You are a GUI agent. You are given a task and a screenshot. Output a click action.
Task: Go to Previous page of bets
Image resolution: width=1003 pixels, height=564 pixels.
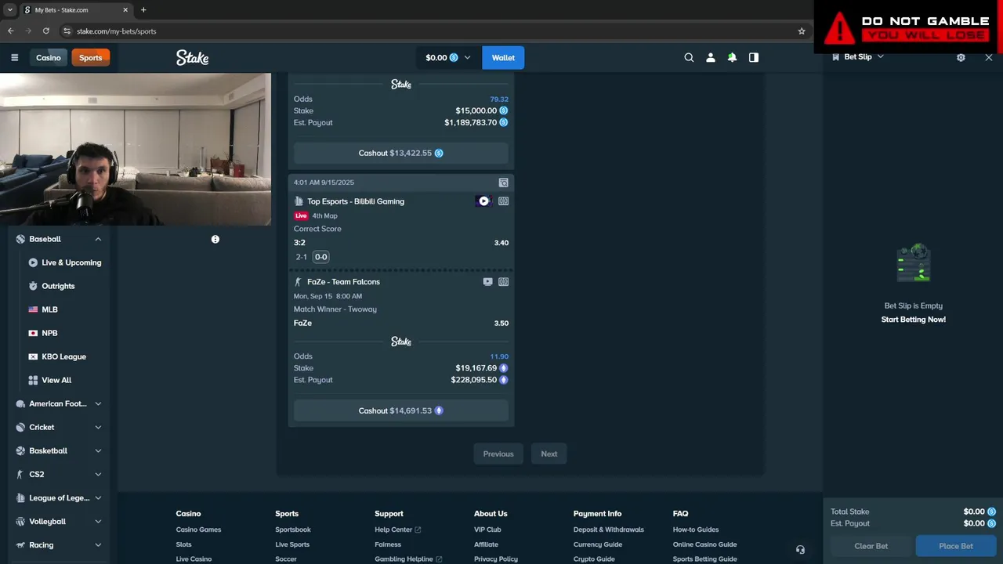click(498, 454)
